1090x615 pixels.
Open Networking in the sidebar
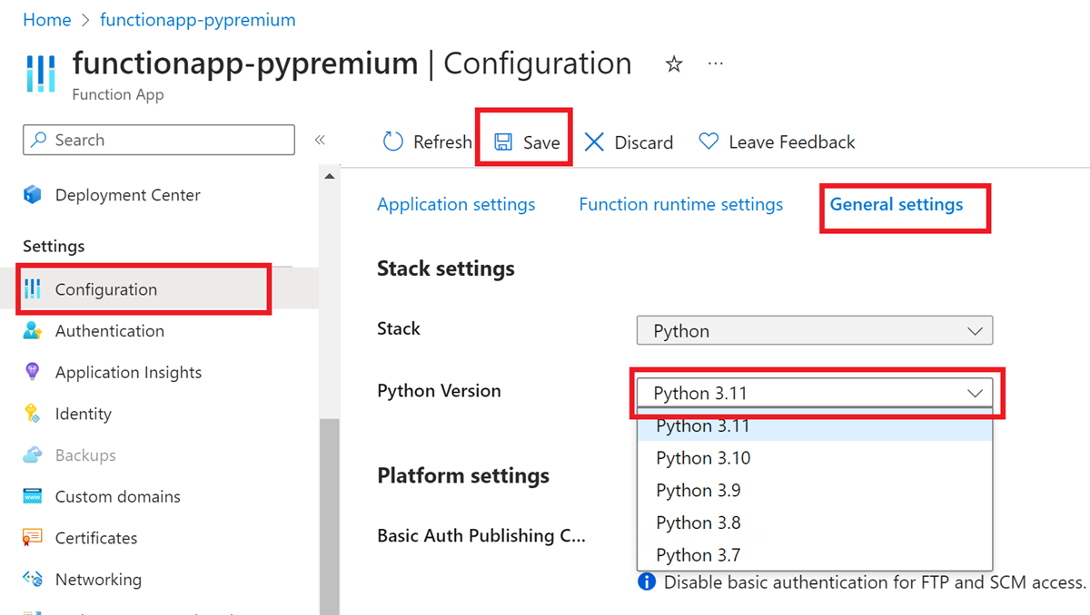pyautogui.click(x=98, y=580)
